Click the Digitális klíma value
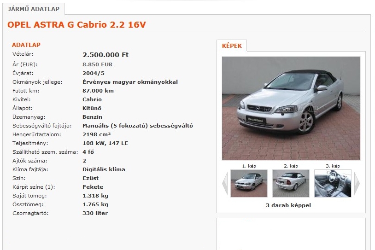This screenshot has height=250, width=375. pyautogui.click(x=104, y=169)
